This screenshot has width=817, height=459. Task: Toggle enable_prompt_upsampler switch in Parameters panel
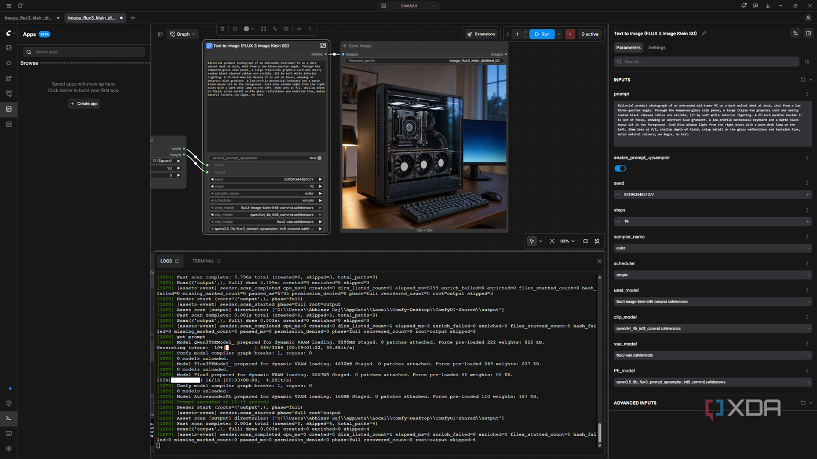coord(621,168)
